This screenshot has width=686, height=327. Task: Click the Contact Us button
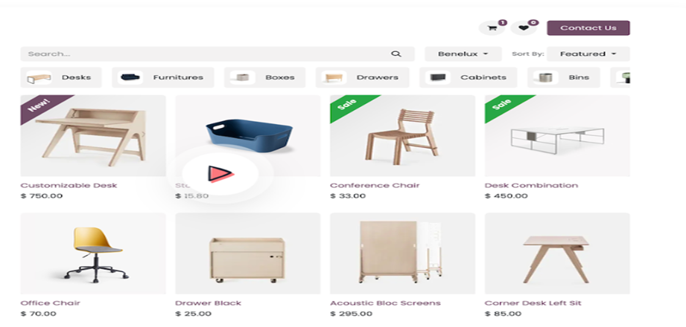(588, 28)
